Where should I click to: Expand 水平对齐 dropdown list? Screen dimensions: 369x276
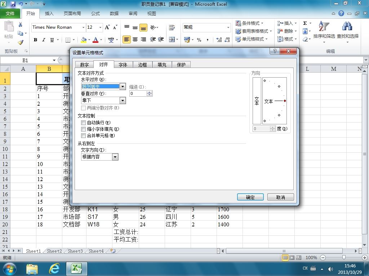(123, 86)
